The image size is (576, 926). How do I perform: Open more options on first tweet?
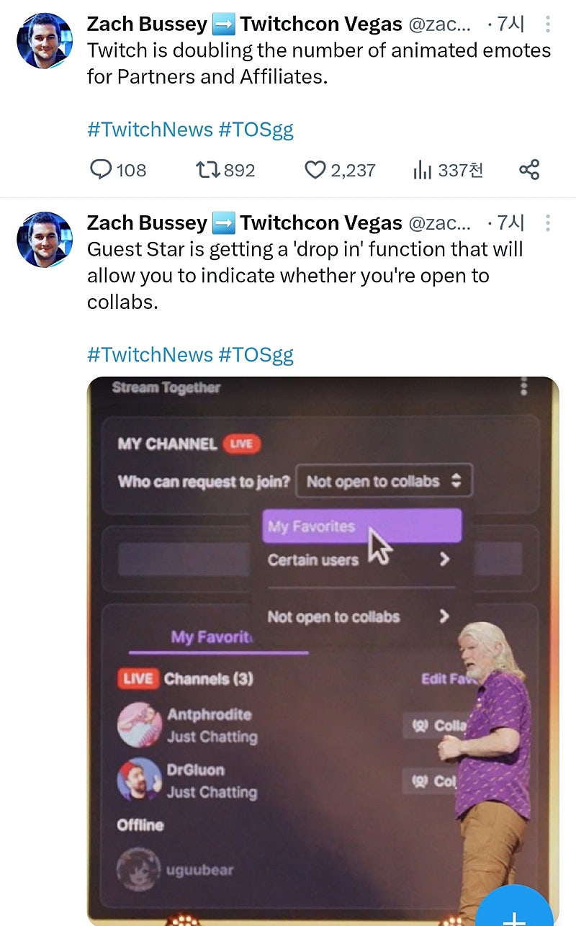click(x=547, y=24)
